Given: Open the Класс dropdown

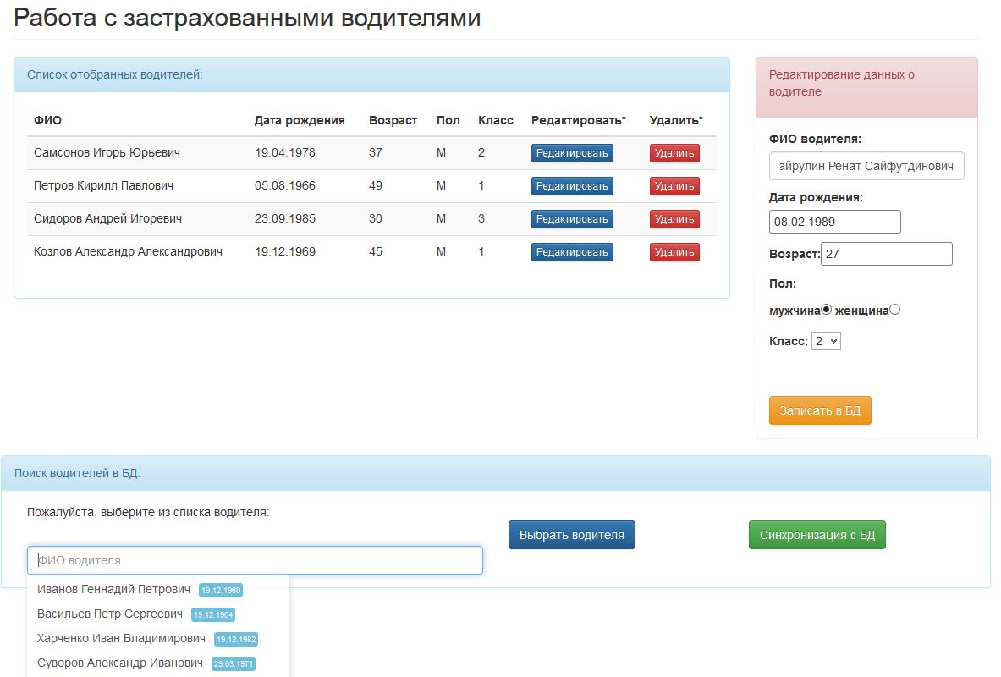Looking at the screenshot, I should coord(826,341).
